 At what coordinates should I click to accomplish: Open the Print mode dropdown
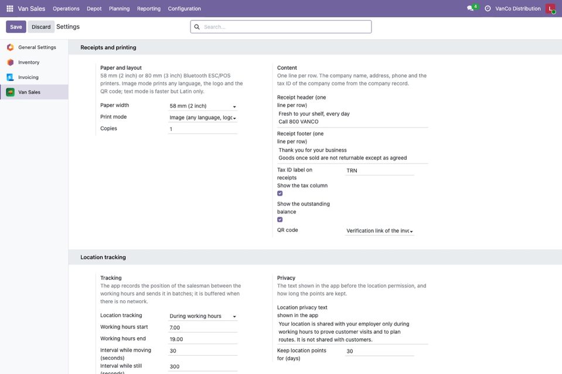[203, 118]
